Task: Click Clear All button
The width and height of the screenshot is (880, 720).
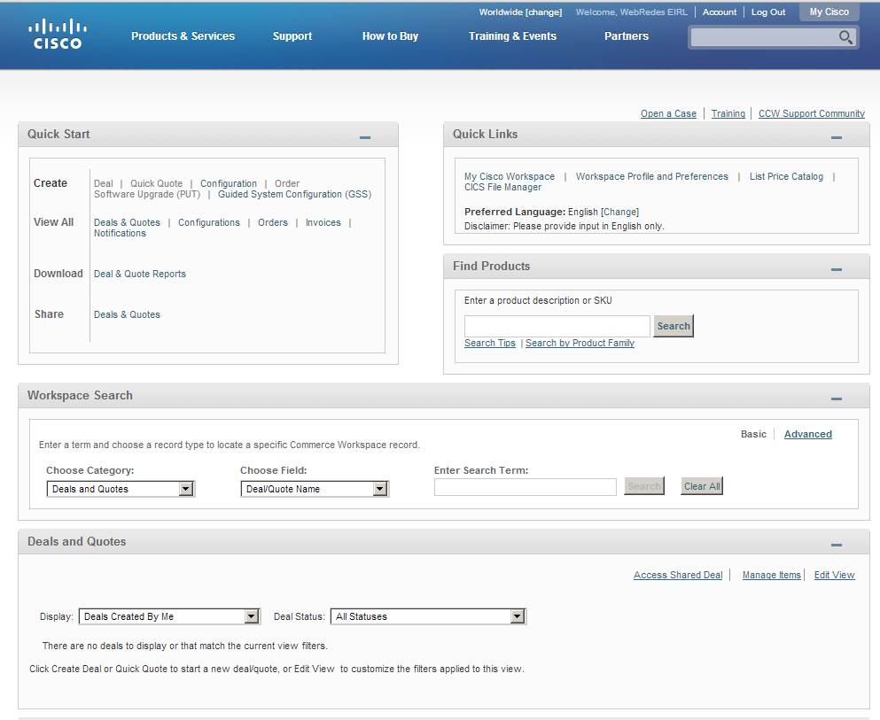Action: tap(702, 486)
